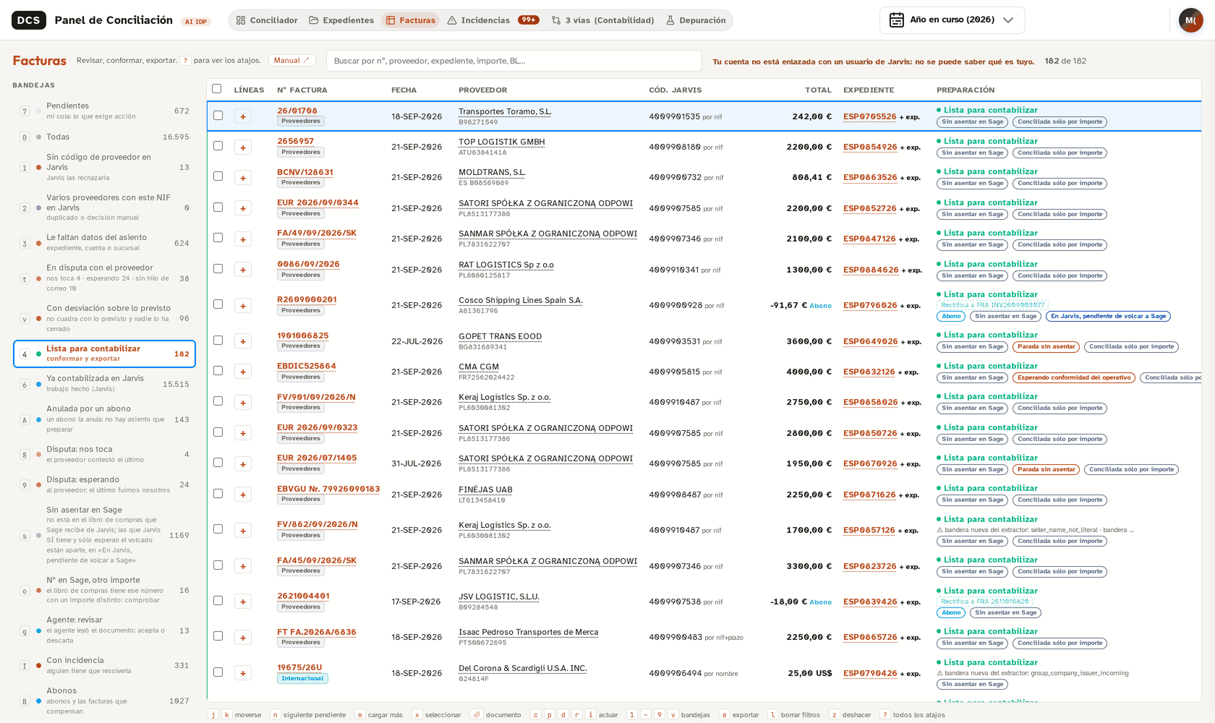Switch to the Expedientes tab
The height and width of the screenshot is (723, 1215).
[341, 20]
